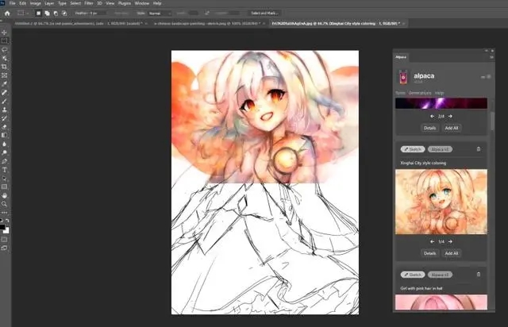The height and width of the screenshot is (327, 508).
Task: Select the Eyedropper tool
Action: pos(4,84)
